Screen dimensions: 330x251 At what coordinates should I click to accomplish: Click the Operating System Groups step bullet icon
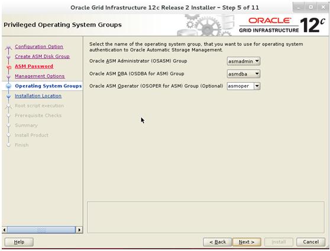coord(9,86)
